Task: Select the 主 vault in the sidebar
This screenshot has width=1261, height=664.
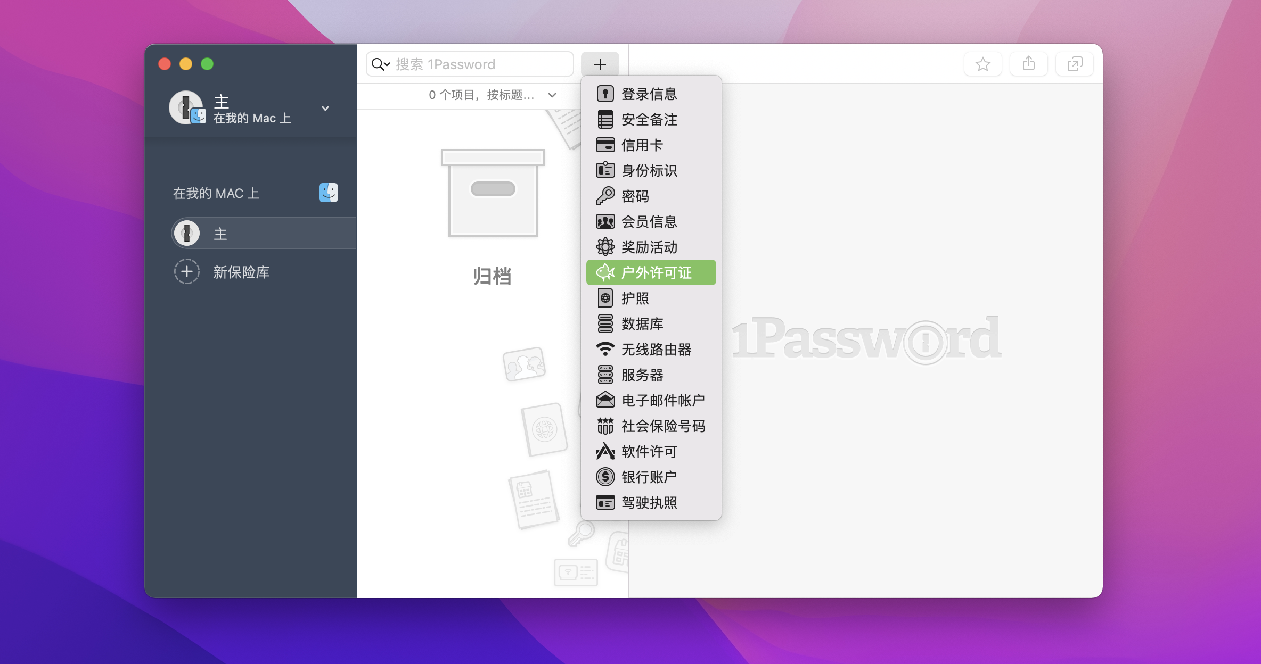Action: 264,233
